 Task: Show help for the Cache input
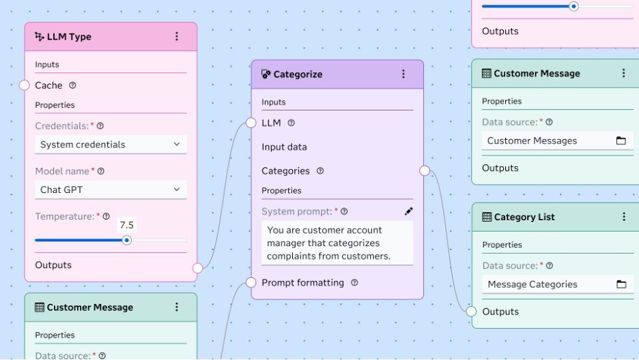[72, 85]
